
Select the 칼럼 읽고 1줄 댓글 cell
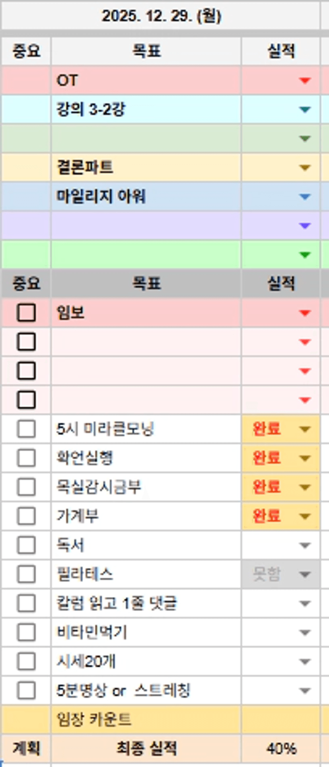coord(146,603)
